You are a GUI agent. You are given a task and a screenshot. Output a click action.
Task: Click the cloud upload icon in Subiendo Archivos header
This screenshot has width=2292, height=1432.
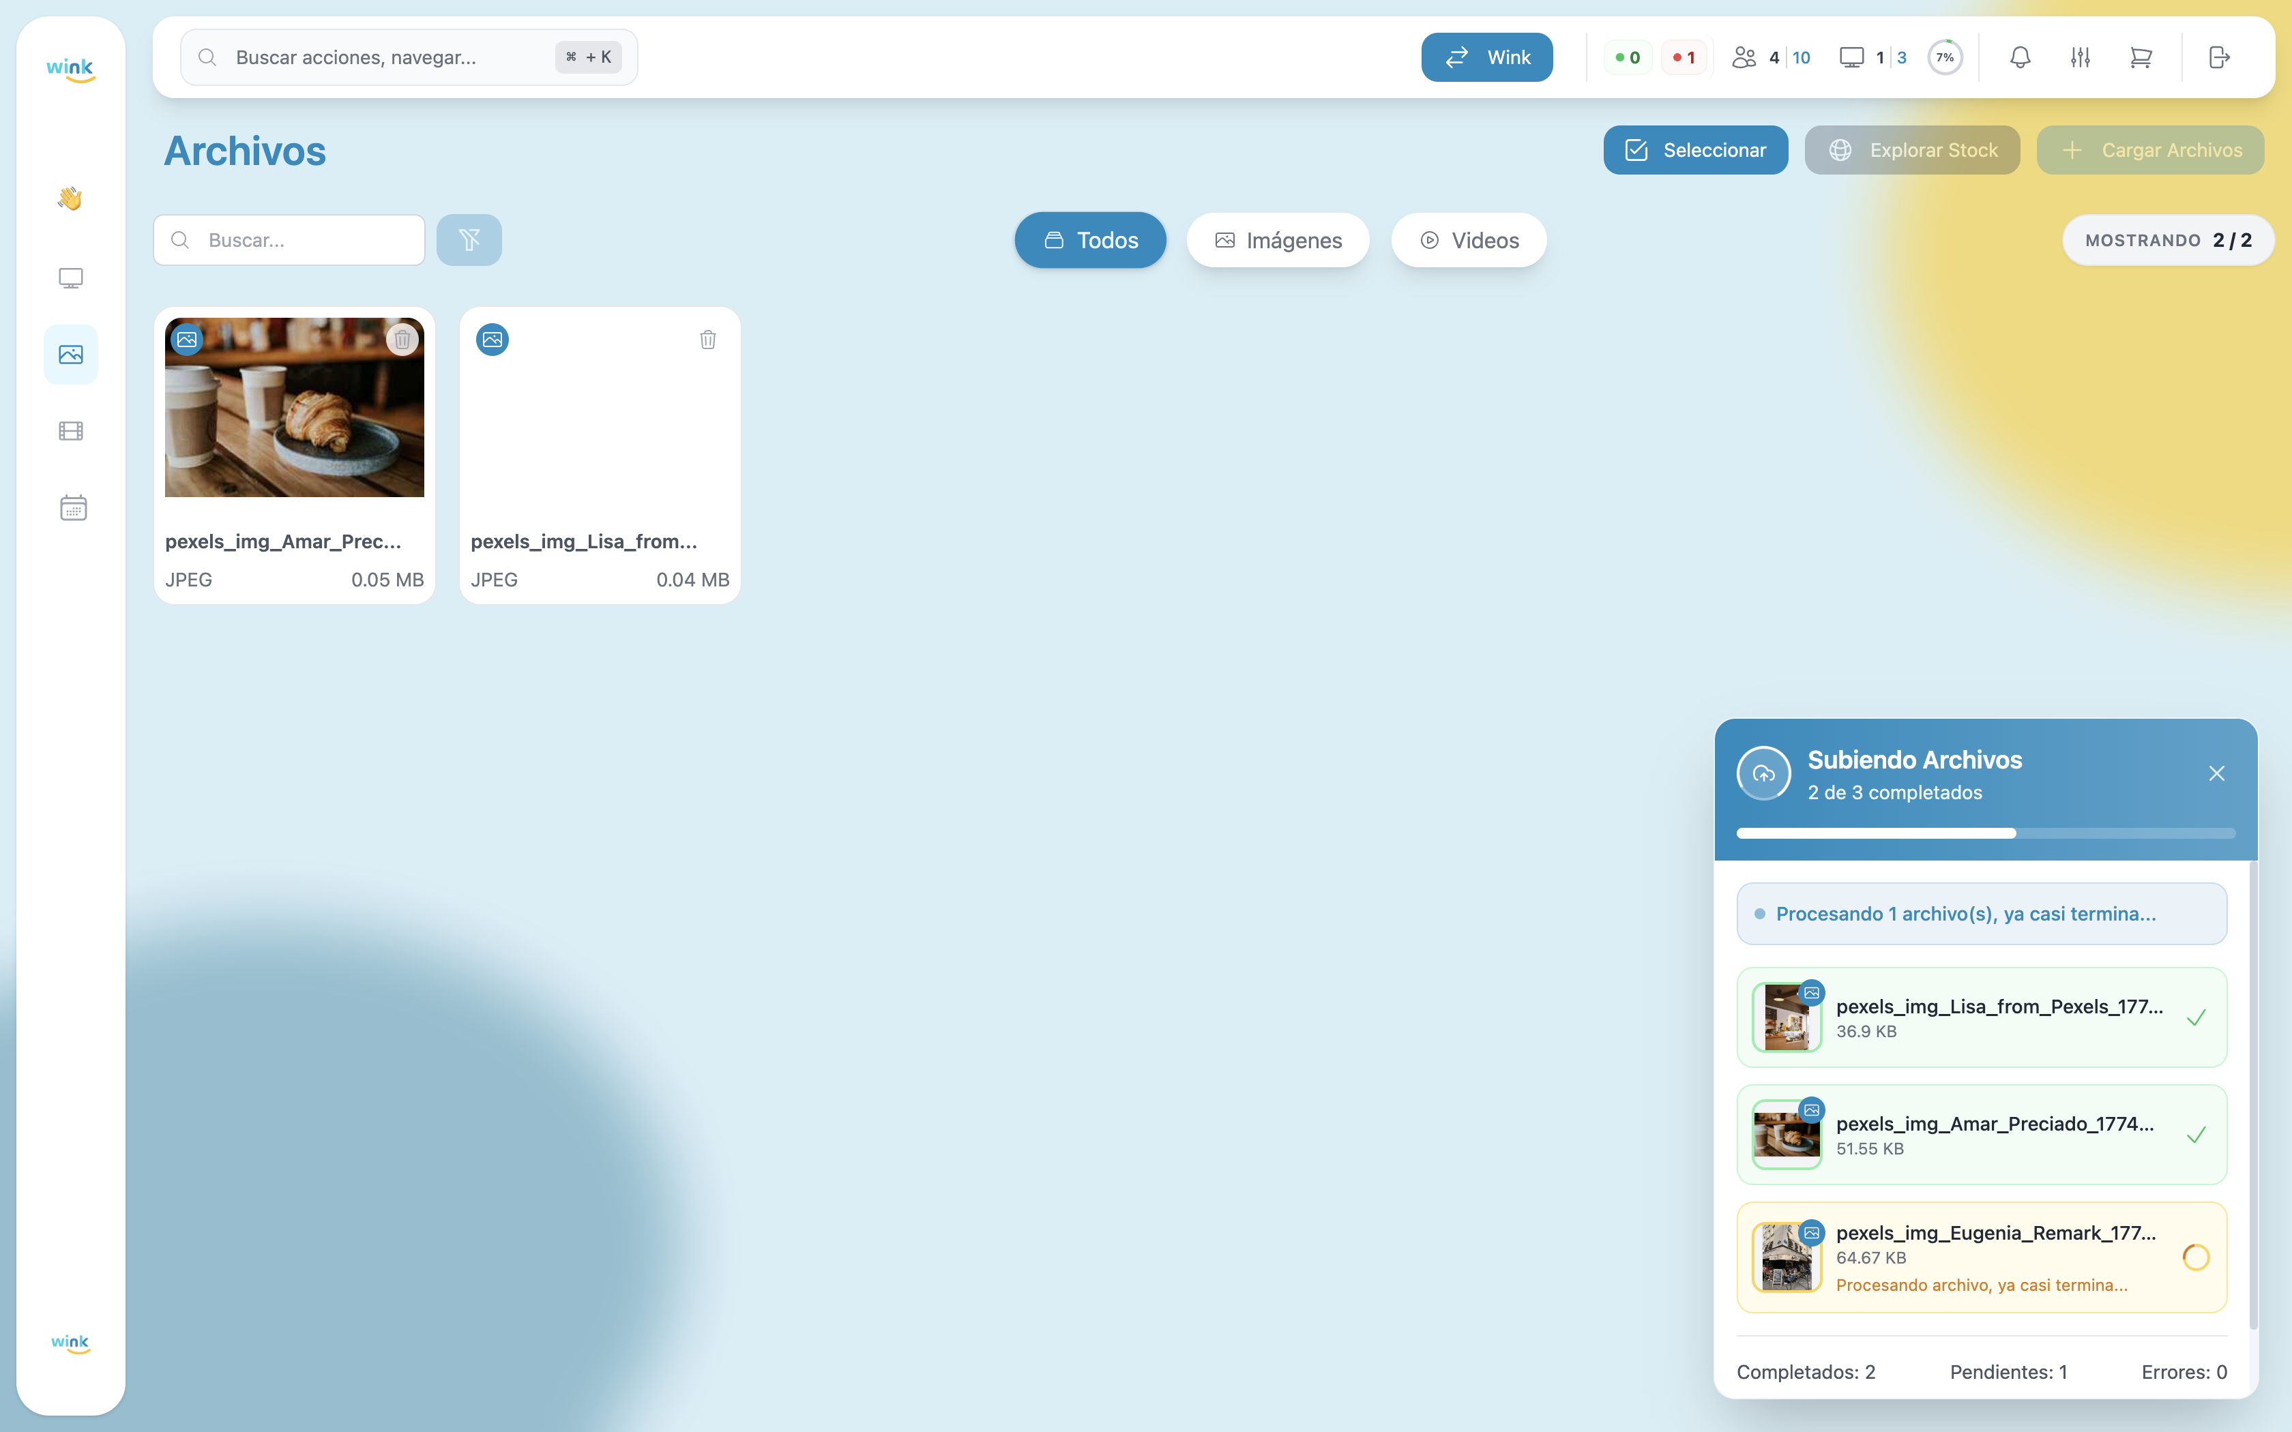point(1763,774)
